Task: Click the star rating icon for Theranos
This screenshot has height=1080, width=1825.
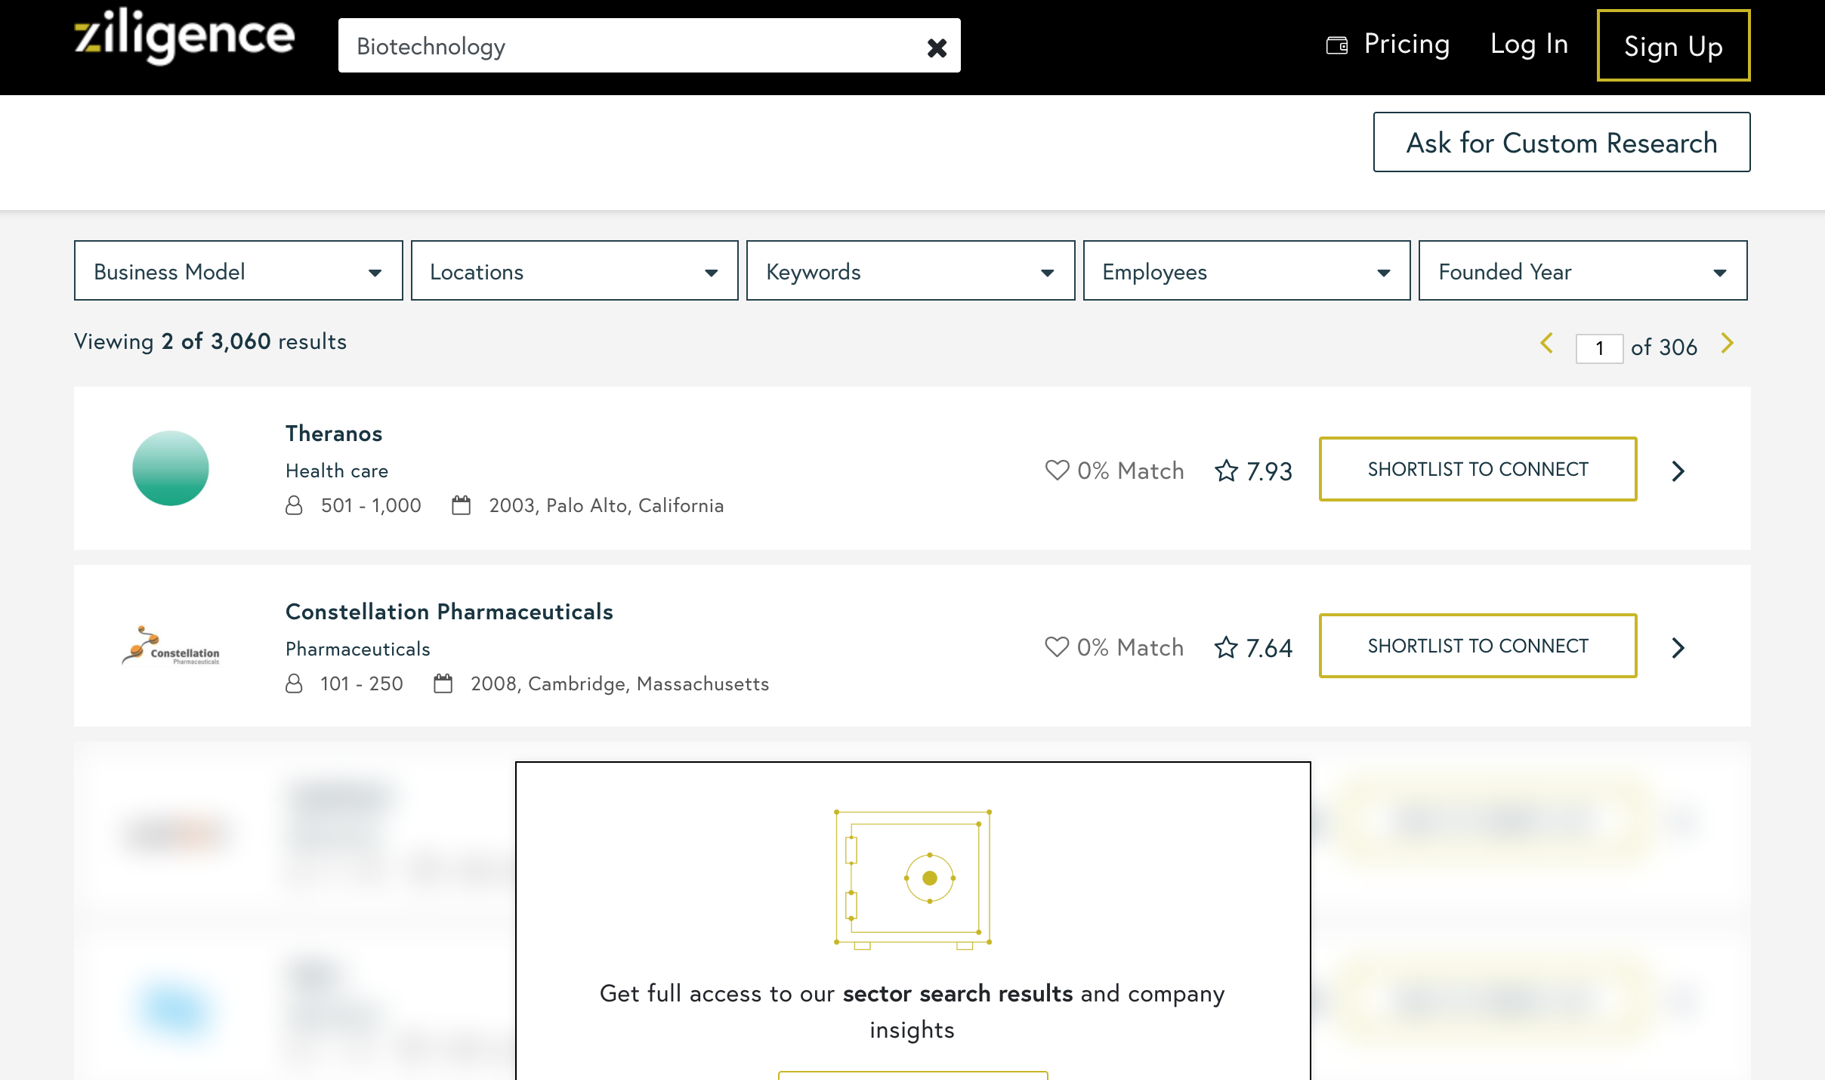Action: (1226, 471)
